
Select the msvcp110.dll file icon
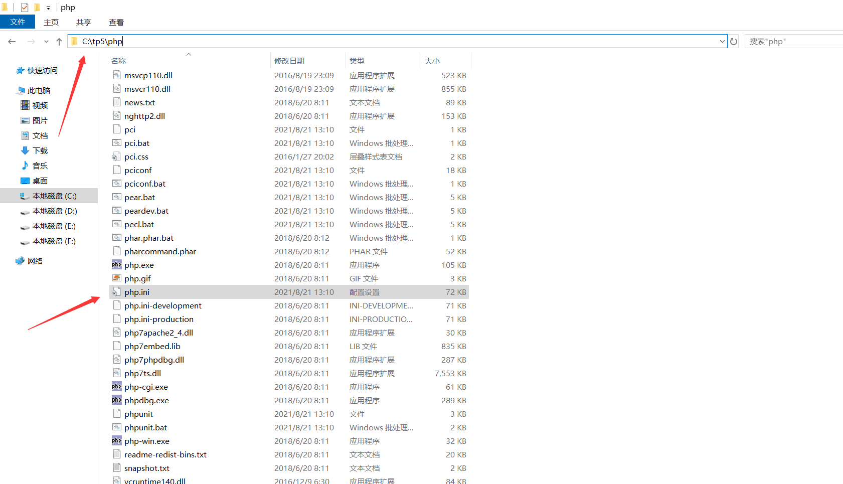[117, 75]
